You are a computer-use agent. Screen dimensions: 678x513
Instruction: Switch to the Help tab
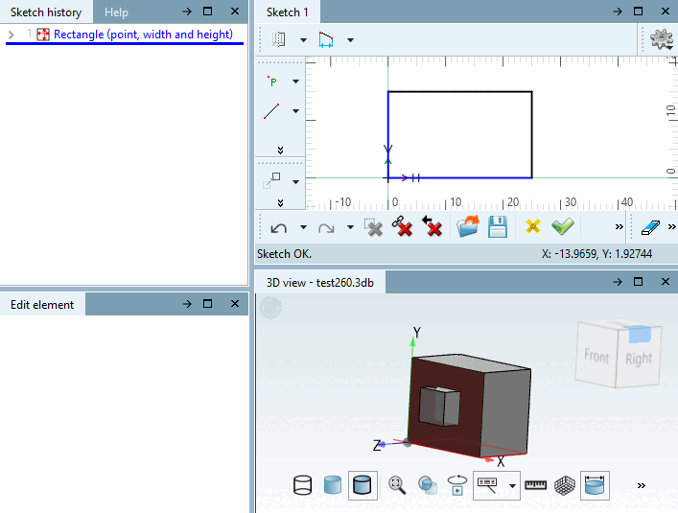pyautogui.click(x=116, y=12)
